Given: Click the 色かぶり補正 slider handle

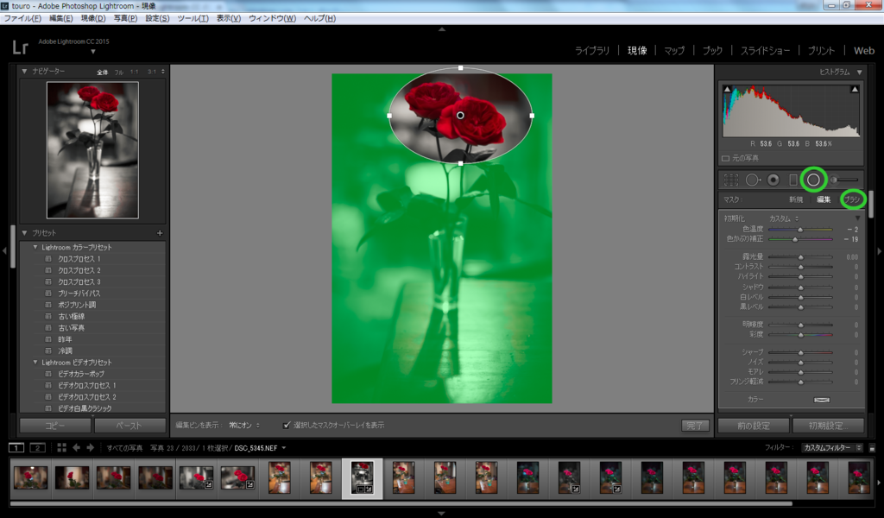Looking at the screenshot, I should pos(795,239).
